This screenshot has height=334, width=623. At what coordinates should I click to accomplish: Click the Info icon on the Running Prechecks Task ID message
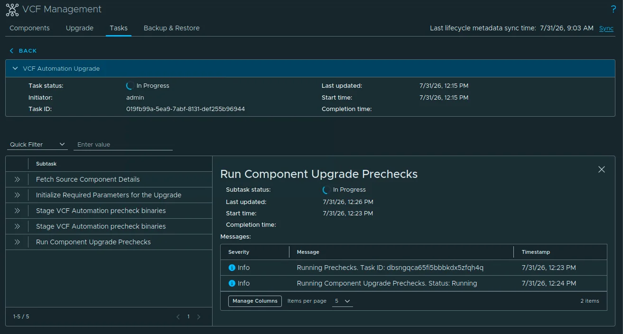232,268
